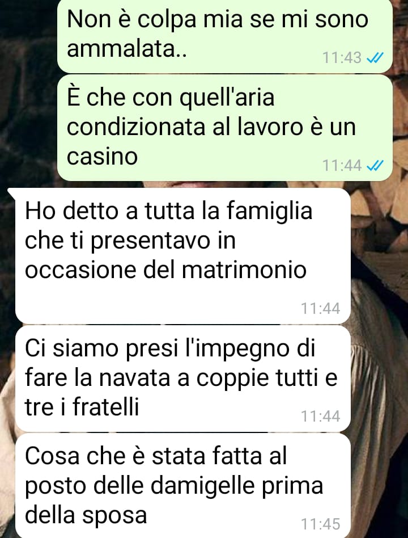The image size is (408, 538).
Task: Select the message 'Non è colpa mia se mi sono ammalata..'
Action: click(x=225, y=36)
